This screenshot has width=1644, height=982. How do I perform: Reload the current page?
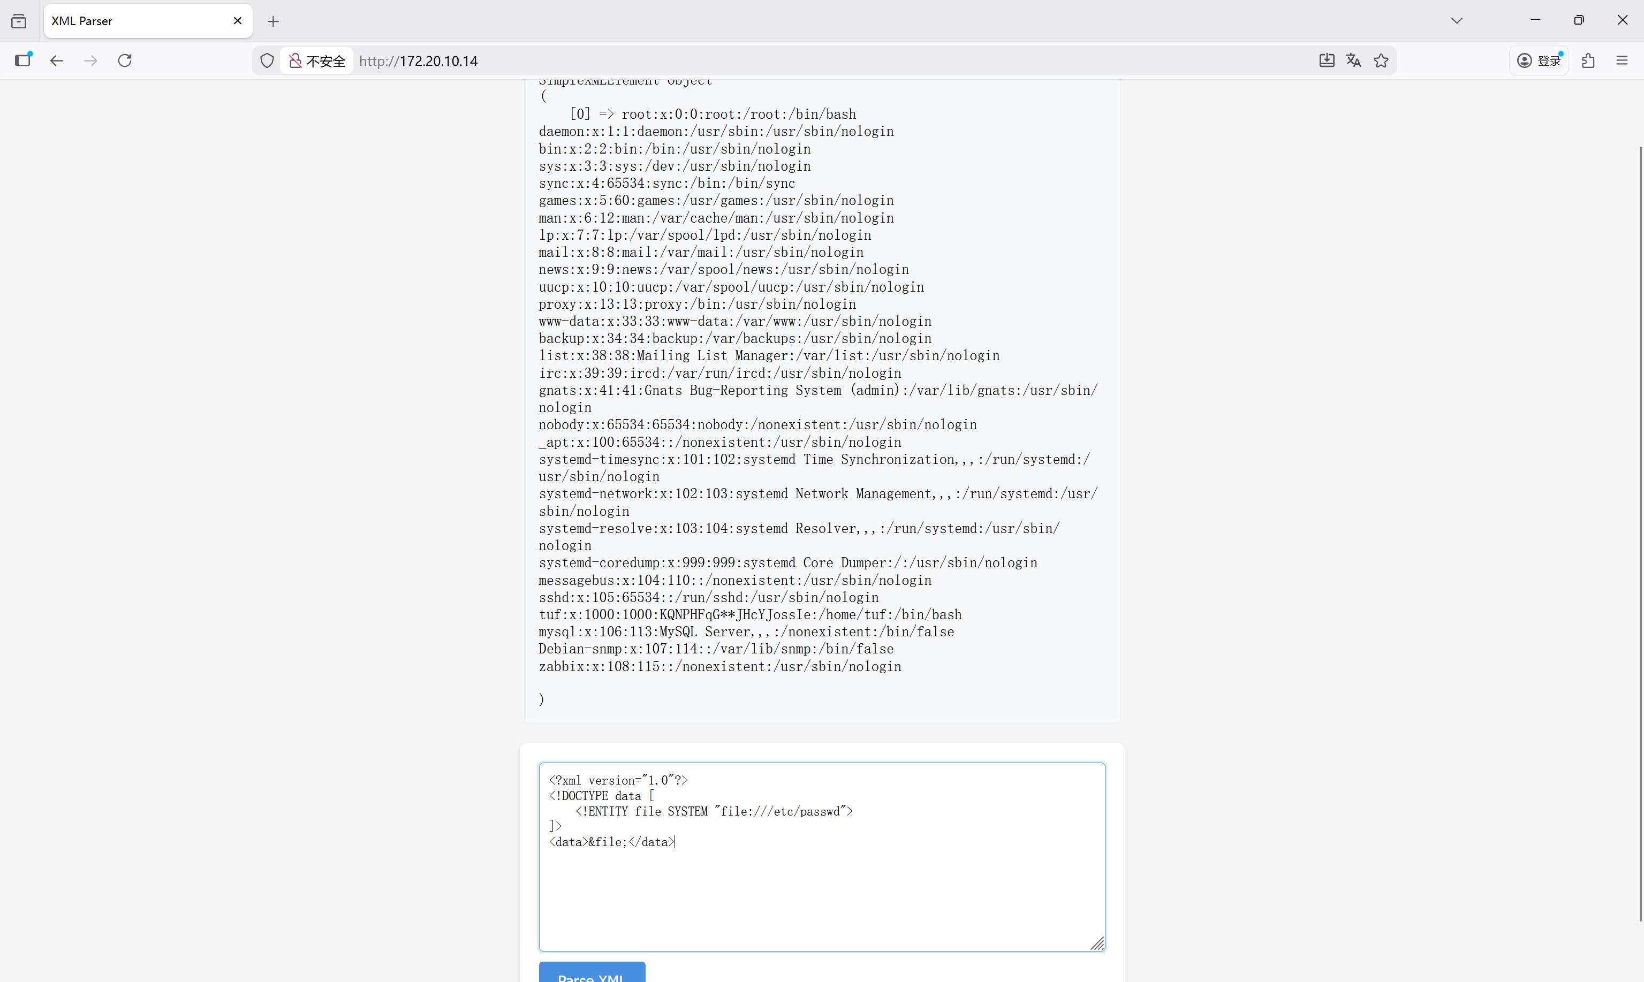(x=125, y=61)
